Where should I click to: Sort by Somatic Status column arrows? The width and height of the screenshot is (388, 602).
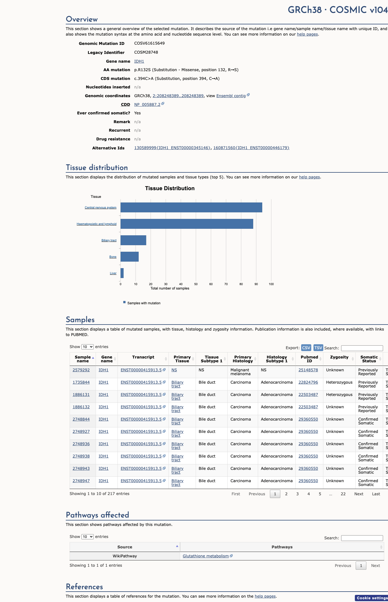(380, 359)
